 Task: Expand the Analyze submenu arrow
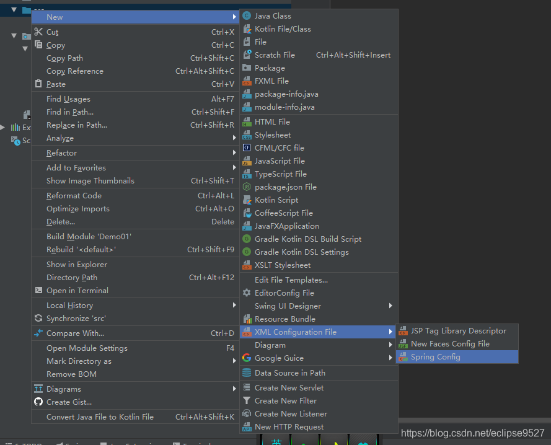(234, 138)
